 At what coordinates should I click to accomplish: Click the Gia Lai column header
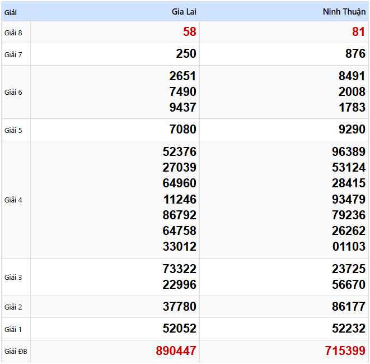[x=184, y=12]
